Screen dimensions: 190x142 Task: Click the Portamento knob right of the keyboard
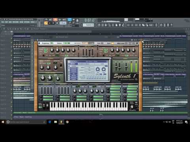tap(132, 107)
